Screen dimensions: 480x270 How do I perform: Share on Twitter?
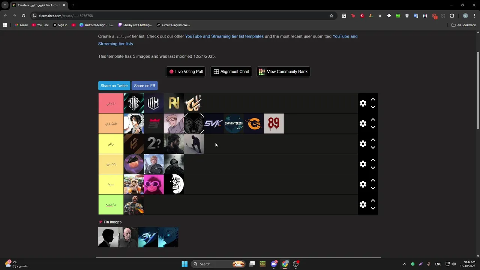(114, 85)
